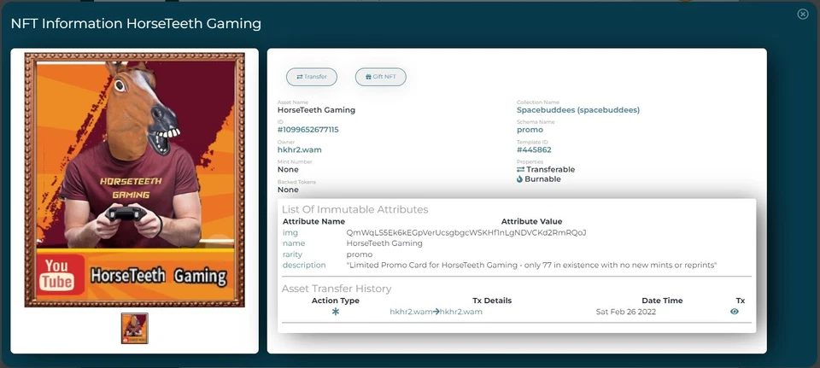820x368 pixels.
Task: Click the 'Action Type' column header
Action: [x=336, y=301]
